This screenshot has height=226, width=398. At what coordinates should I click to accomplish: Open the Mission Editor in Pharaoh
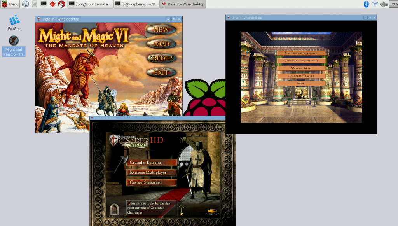(301, 68)
